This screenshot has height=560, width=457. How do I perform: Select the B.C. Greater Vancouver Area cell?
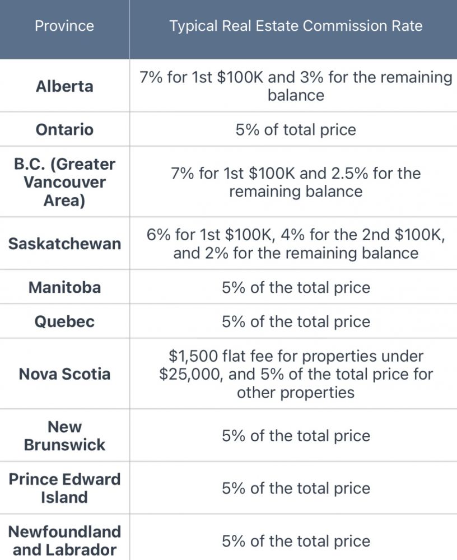[x=64, y=182]
